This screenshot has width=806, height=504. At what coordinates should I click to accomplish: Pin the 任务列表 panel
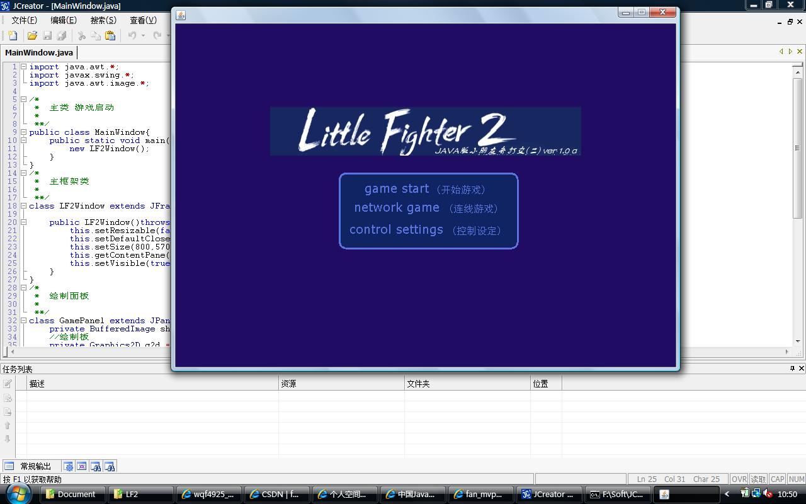click(x=792, y=369)
